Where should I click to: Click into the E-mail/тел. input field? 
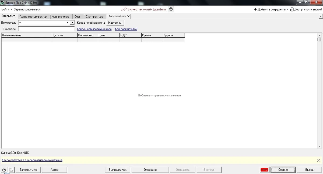pos(46,29)
